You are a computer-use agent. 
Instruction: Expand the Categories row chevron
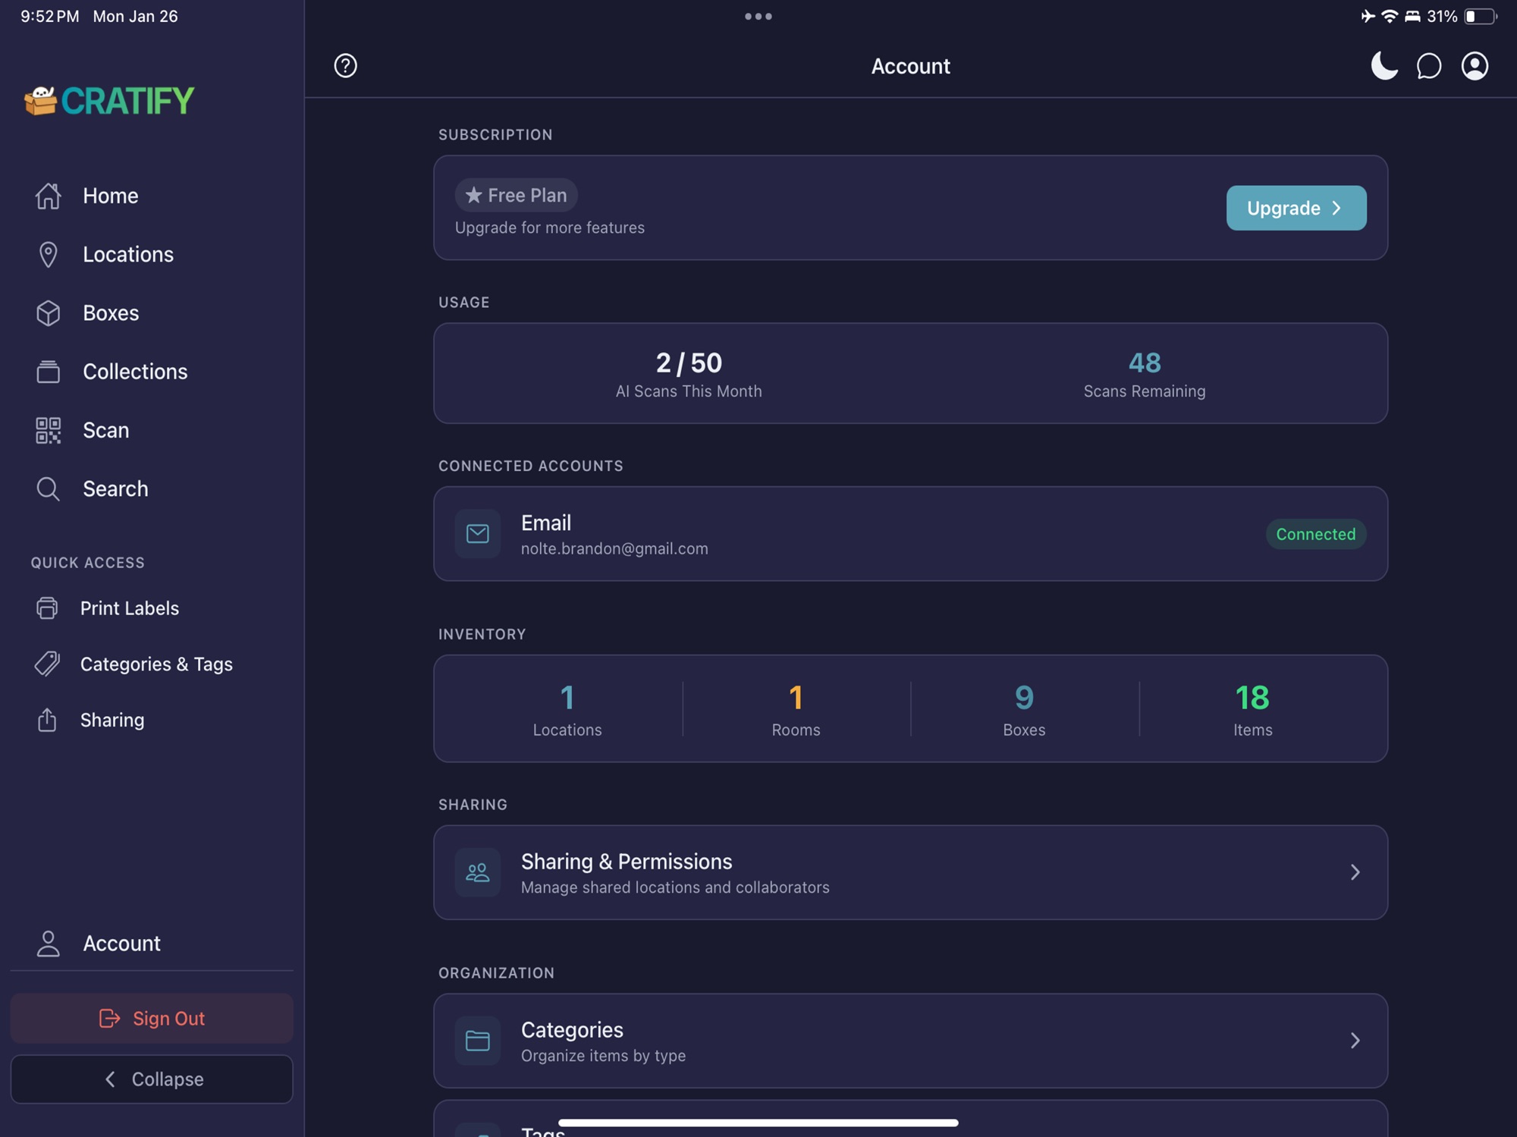tap(1355, 1041)
